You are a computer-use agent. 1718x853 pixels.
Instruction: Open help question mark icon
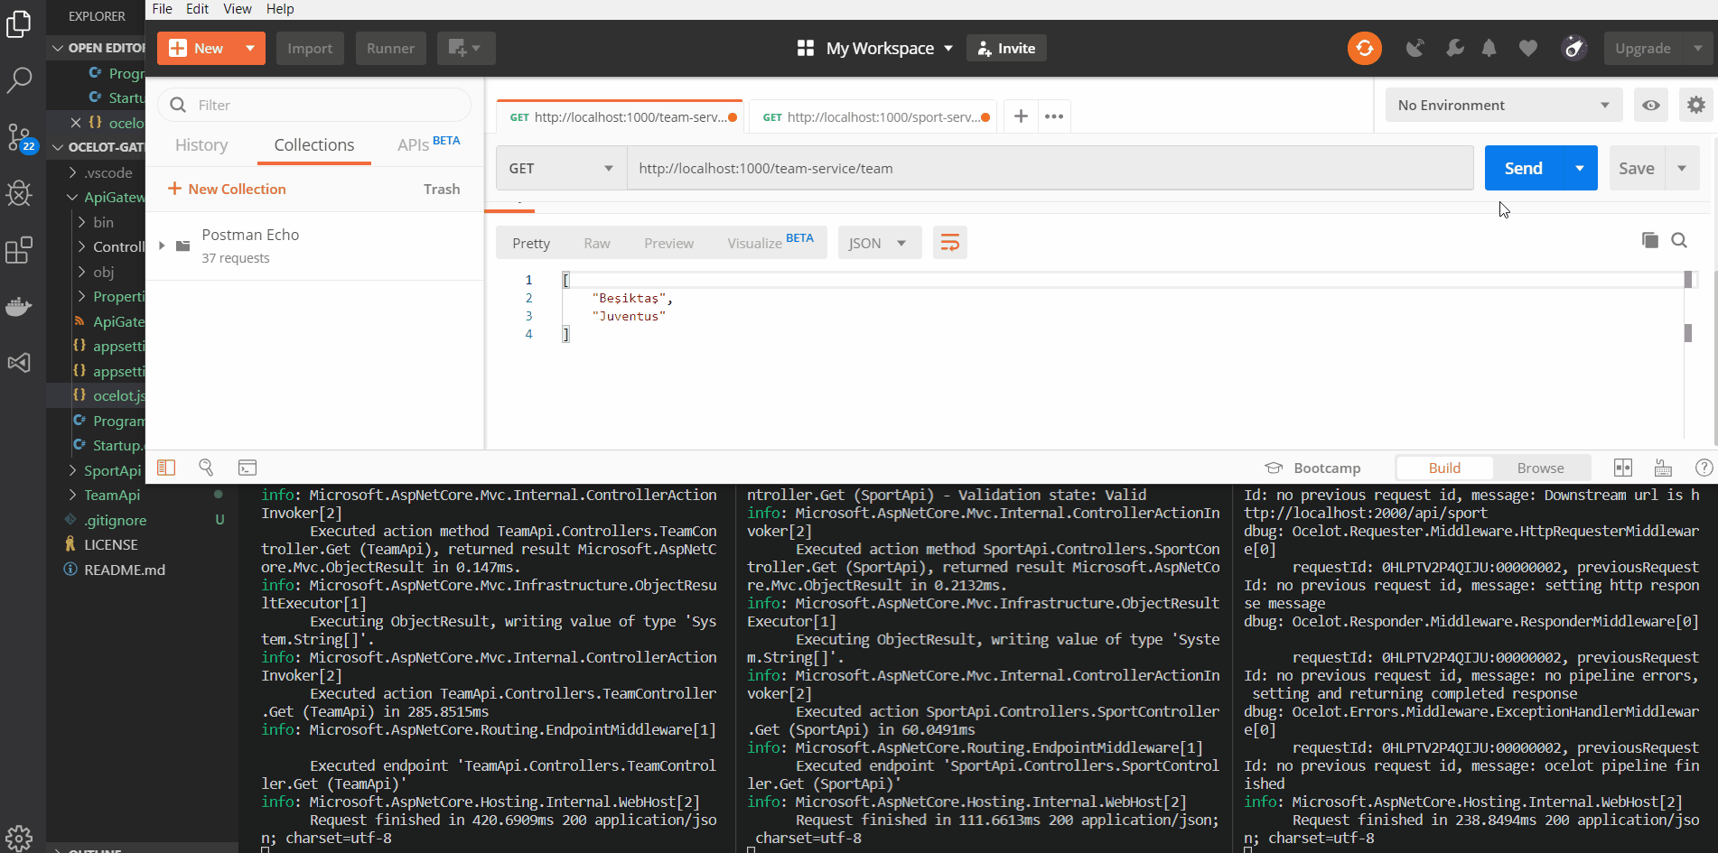1704,468
